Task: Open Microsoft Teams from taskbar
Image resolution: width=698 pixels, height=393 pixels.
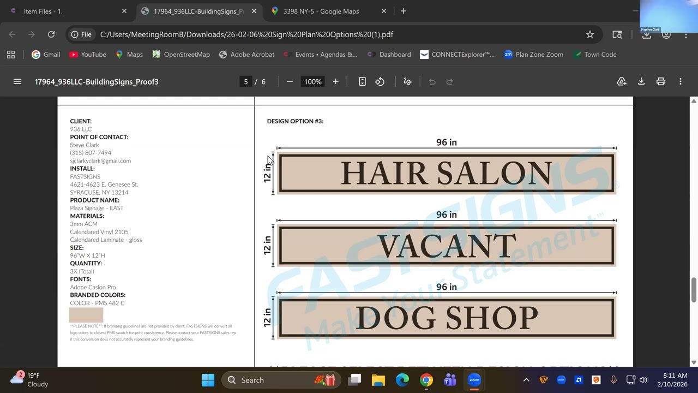Action: (x=450, y=380)
